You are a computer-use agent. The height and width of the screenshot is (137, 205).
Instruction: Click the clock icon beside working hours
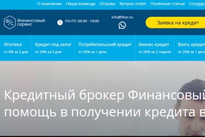pyautogui.click(x=60, y=23)
